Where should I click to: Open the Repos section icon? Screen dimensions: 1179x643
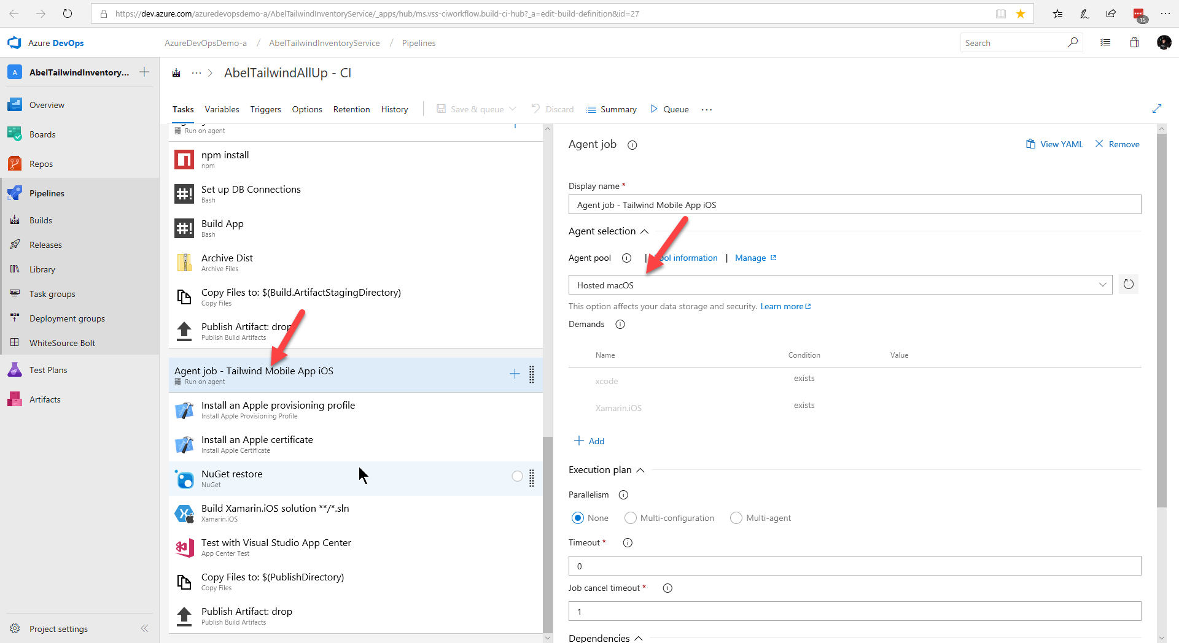click(x=15, y=164)
